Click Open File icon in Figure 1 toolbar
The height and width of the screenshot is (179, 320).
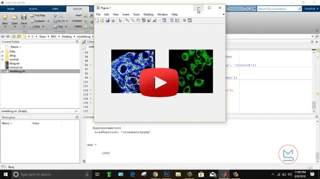[x=102, y=21]
